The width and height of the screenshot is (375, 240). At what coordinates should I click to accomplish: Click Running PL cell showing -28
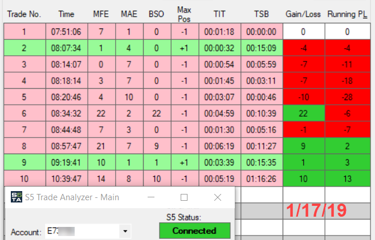point(348,97)
